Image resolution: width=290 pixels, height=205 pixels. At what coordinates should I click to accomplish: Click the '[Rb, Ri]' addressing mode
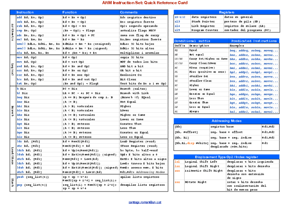pyautogui.click(x=182, y=138)
